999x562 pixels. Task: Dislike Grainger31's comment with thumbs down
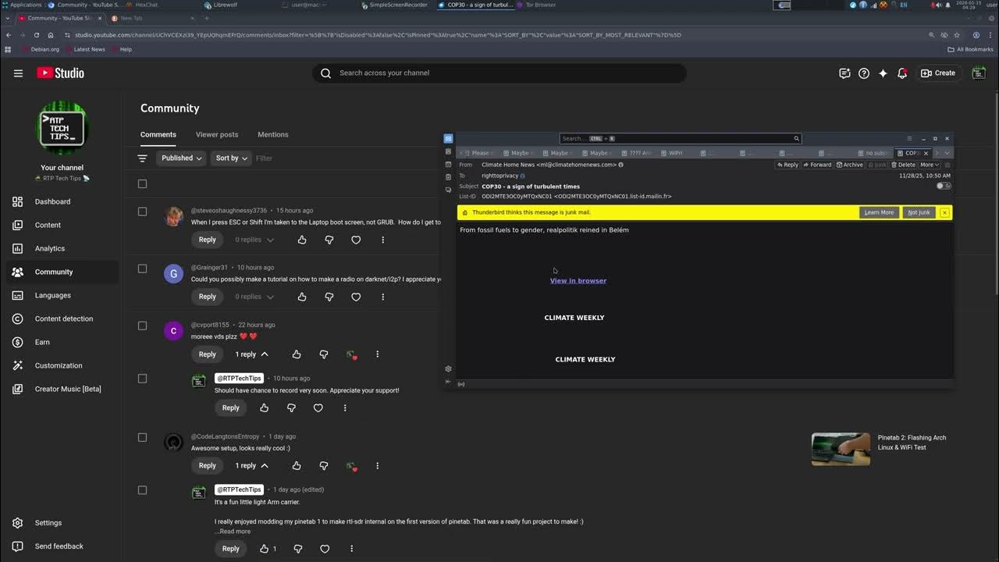pos(329,297)
